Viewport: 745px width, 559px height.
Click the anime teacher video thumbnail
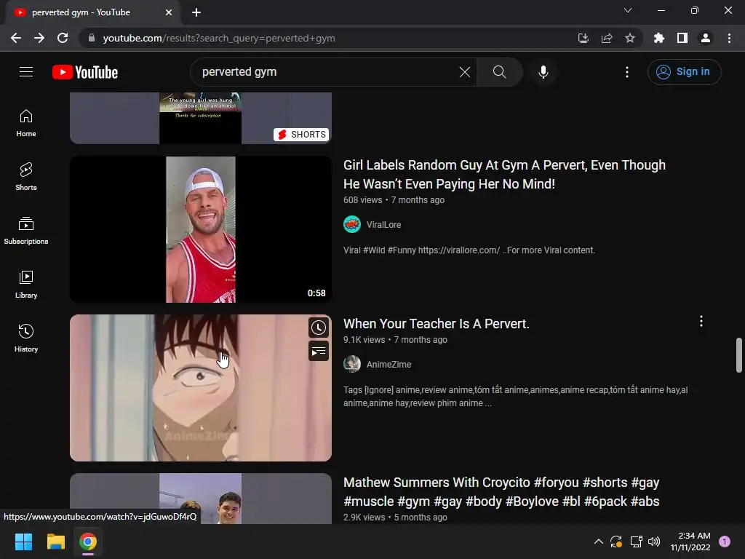pyautogui.click(x=201, y=388)
